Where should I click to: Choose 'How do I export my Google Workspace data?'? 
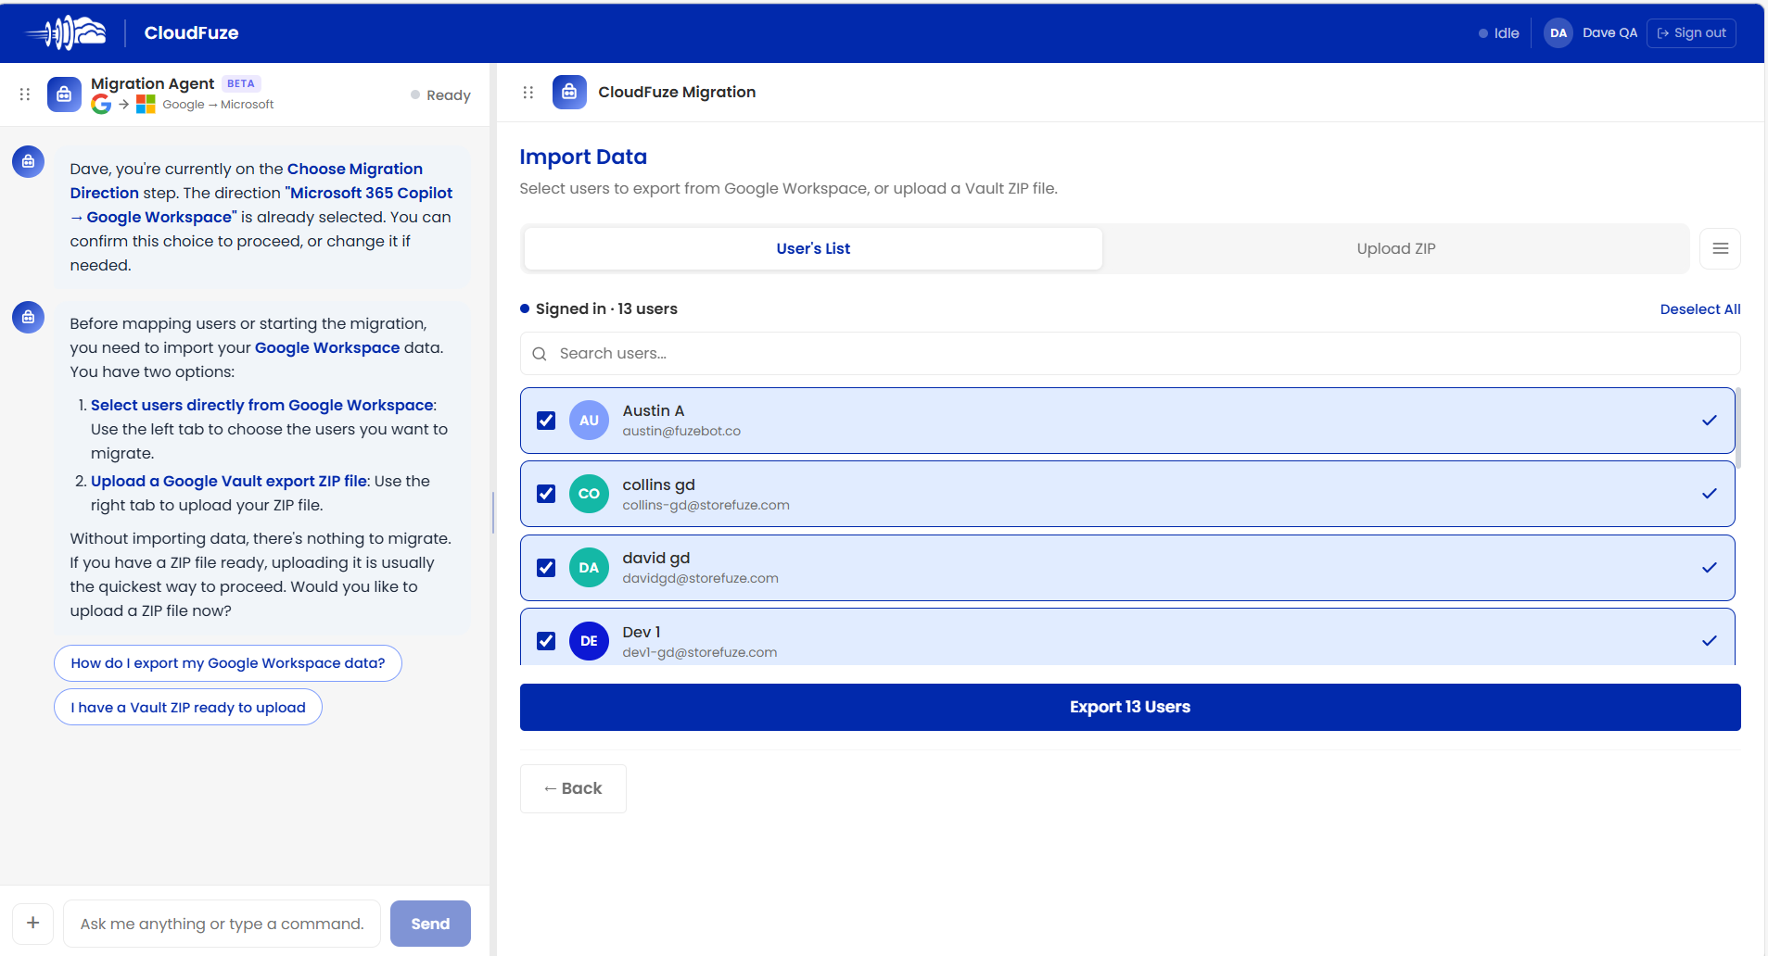click(228, 663)
